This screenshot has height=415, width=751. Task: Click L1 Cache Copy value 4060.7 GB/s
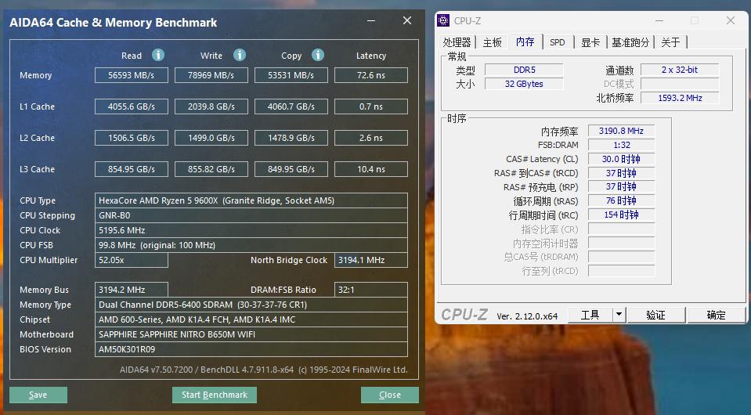[291, 106]
